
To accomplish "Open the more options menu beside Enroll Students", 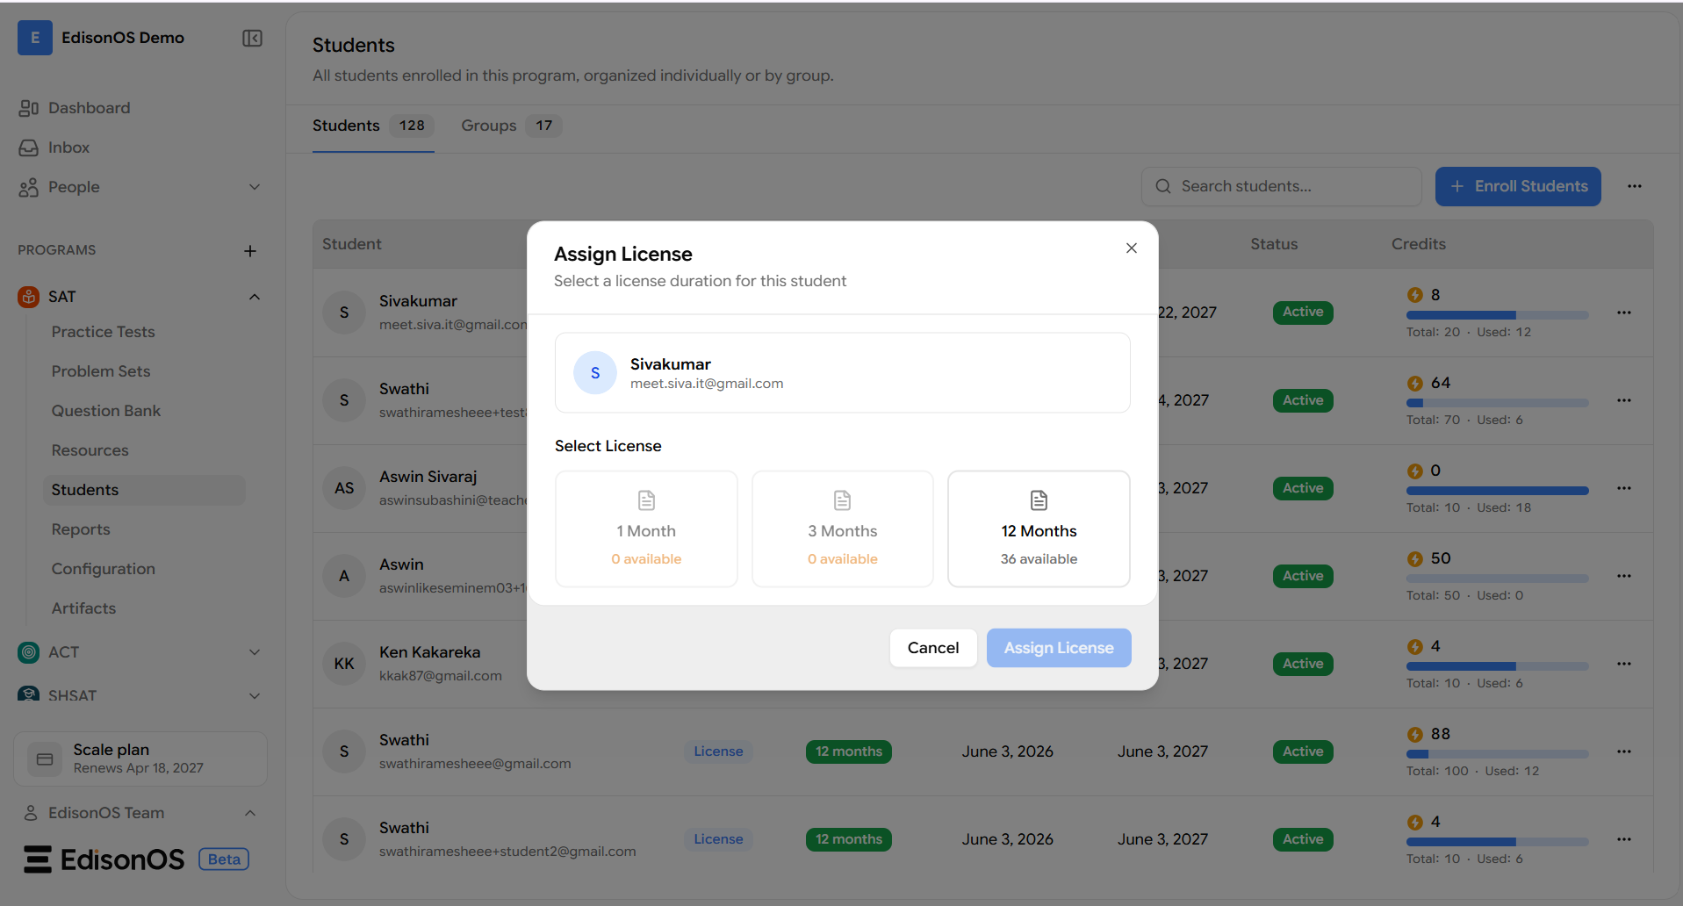I will tap(1635, 186).
